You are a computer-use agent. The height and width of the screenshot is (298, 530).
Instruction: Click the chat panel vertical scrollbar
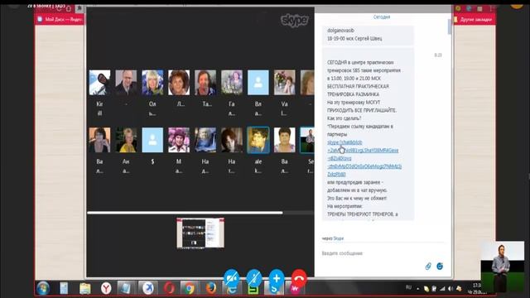pos(450,26)
